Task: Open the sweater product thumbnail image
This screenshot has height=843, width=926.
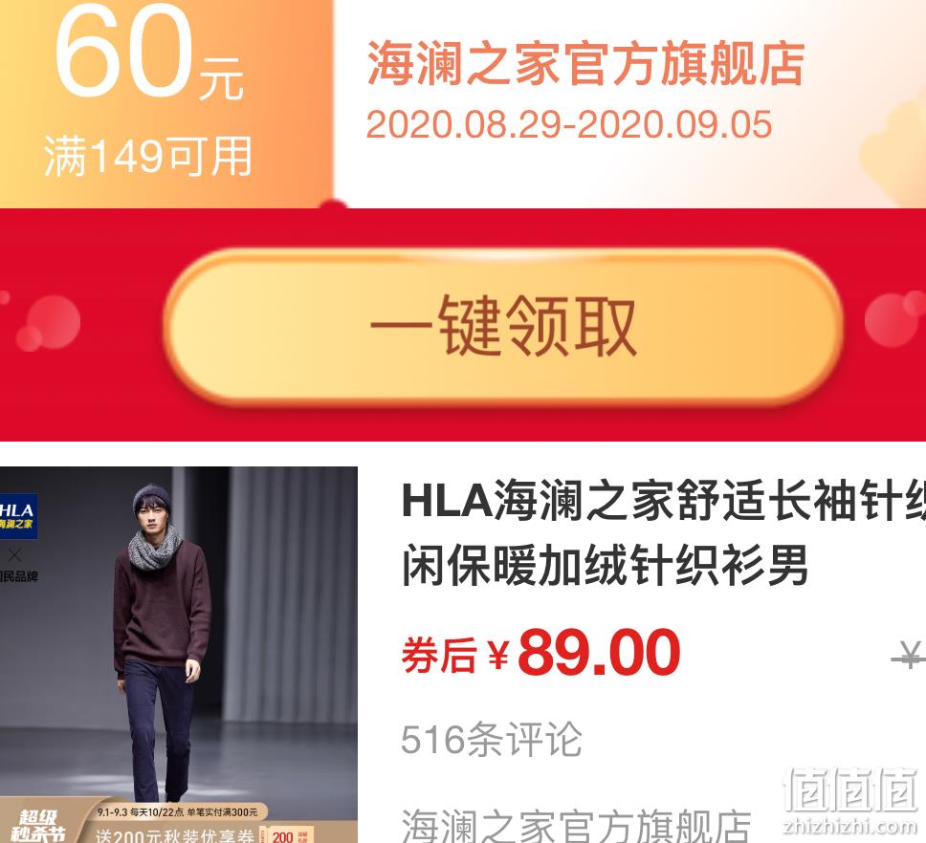Action: point(178,655)
